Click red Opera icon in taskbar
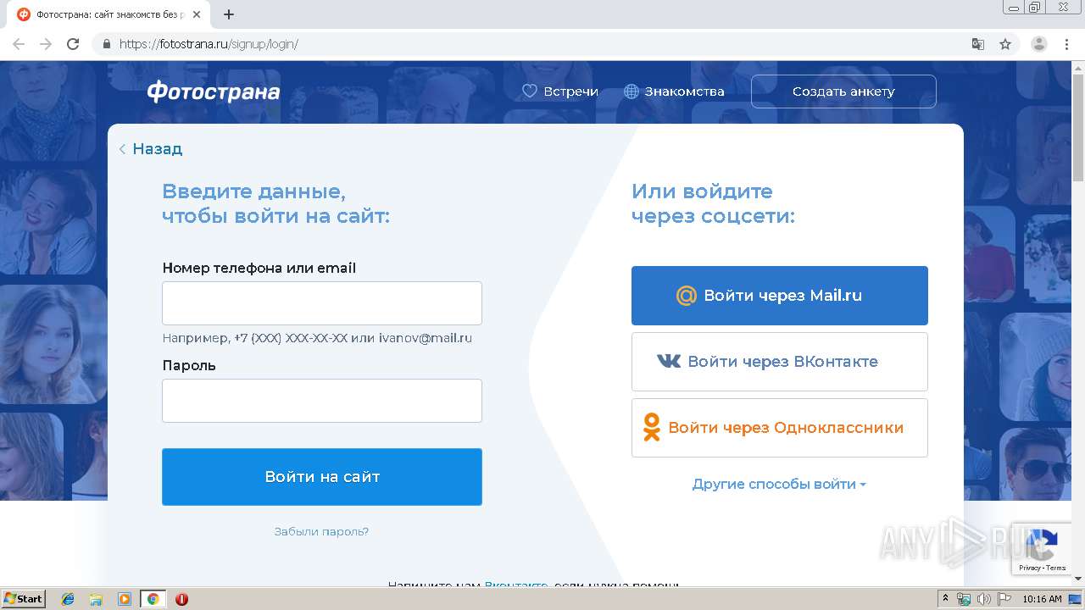 coord(181,599)
